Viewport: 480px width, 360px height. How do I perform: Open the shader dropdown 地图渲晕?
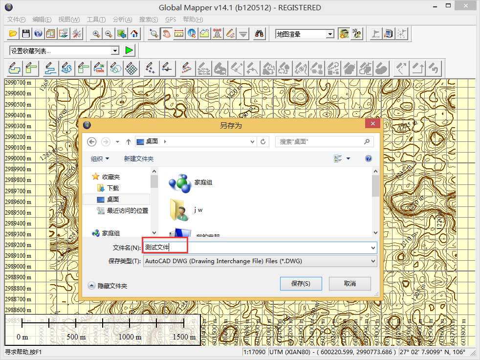(x=305, y=34)
